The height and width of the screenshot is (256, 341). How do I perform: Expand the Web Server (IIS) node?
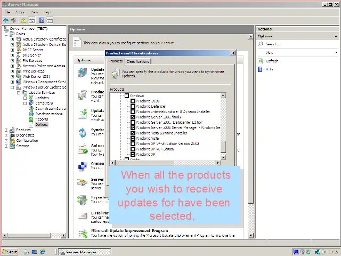[12, 77]
